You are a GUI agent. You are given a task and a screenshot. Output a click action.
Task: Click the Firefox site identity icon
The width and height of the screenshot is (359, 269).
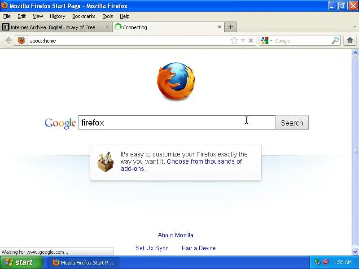(21, 40)
